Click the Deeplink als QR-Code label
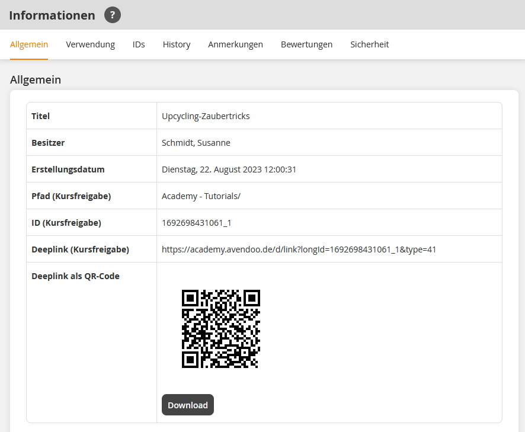The height and width of the screenshot is (432, 525). (75, 276)
